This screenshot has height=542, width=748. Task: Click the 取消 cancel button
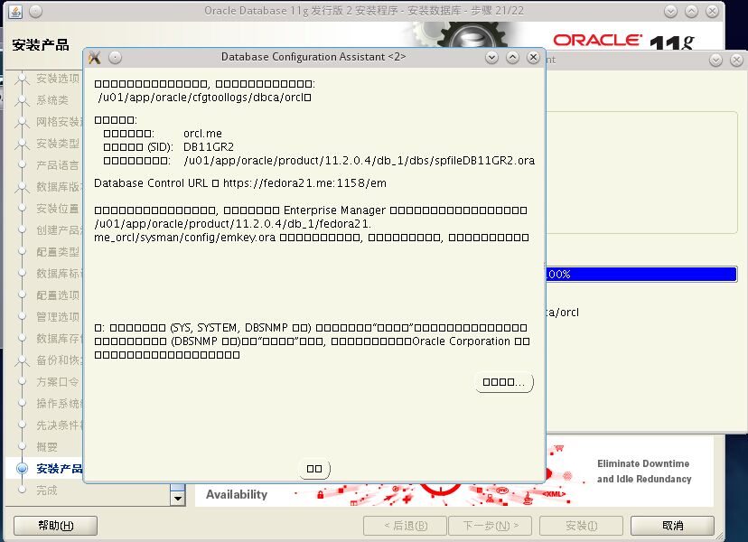(673, 526)
